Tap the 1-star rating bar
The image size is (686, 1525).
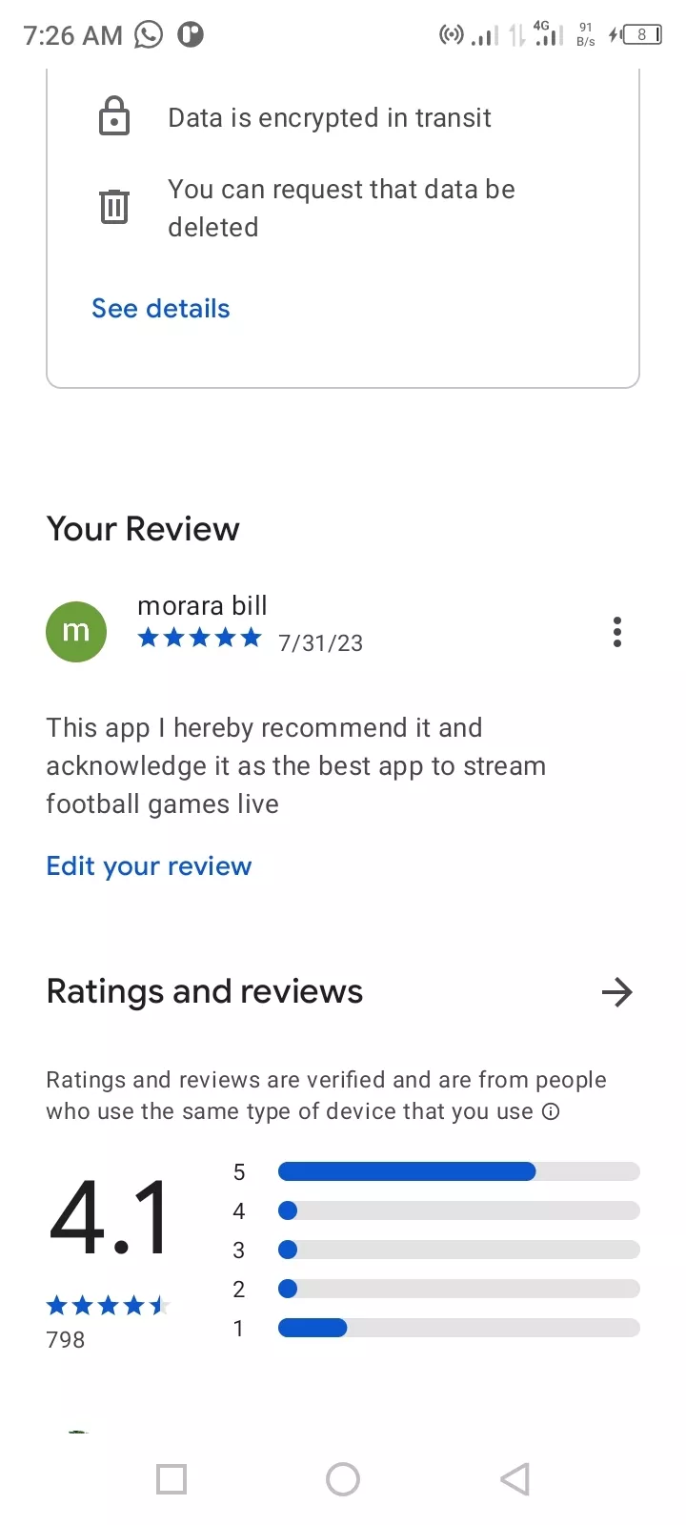458,1328
